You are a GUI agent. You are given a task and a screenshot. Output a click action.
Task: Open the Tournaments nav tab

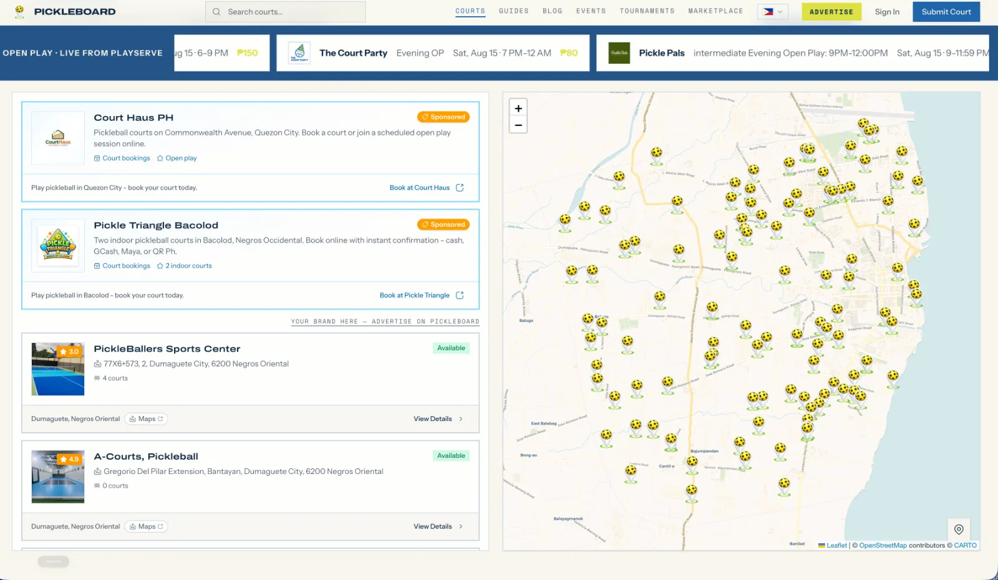point(647,11)
